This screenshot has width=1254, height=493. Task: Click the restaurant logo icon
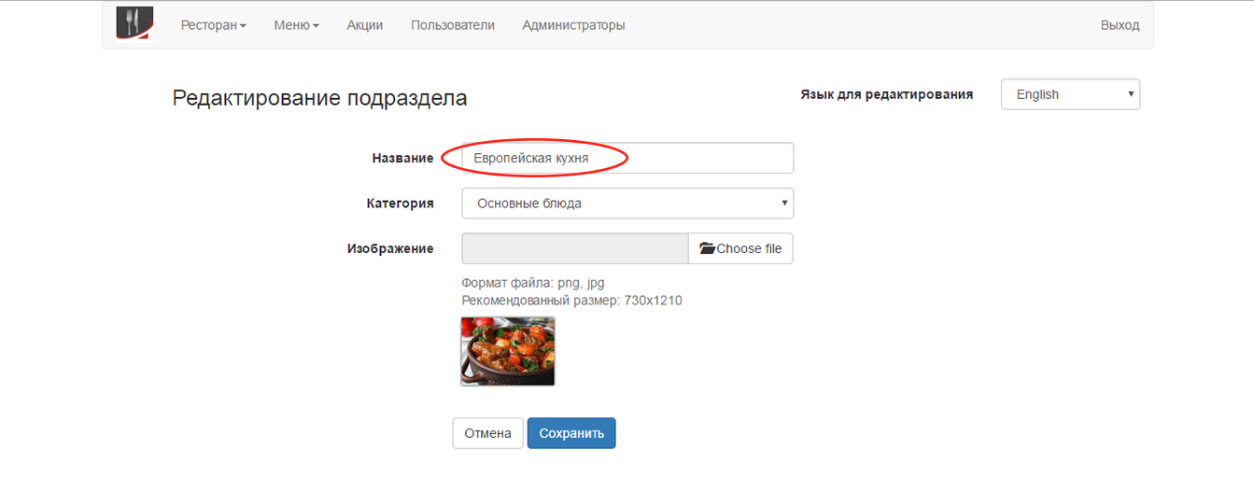pyautogui.click(x=134, y=23)
